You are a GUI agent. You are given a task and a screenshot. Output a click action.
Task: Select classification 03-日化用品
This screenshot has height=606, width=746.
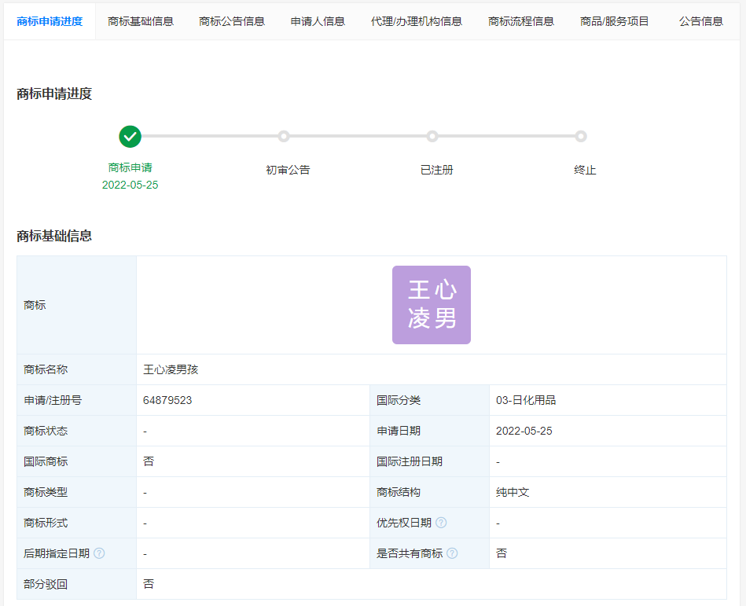pos(526,400)
